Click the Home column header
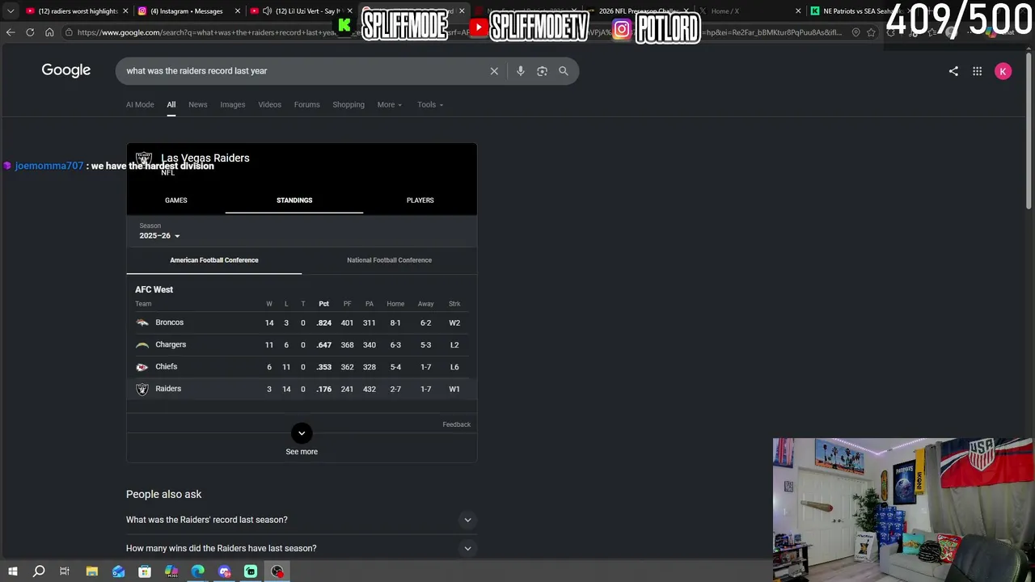This screenshot has width=1035, height=582. [x=395, y=304]
